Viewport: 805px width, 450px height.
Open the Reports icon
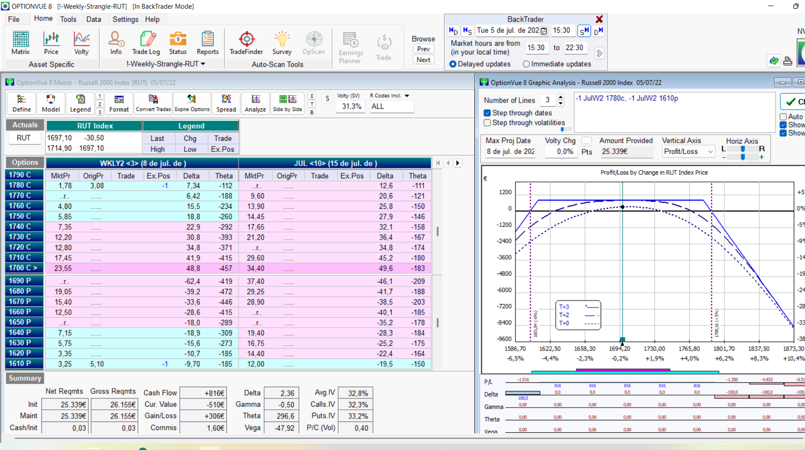[x=208, y=43]
